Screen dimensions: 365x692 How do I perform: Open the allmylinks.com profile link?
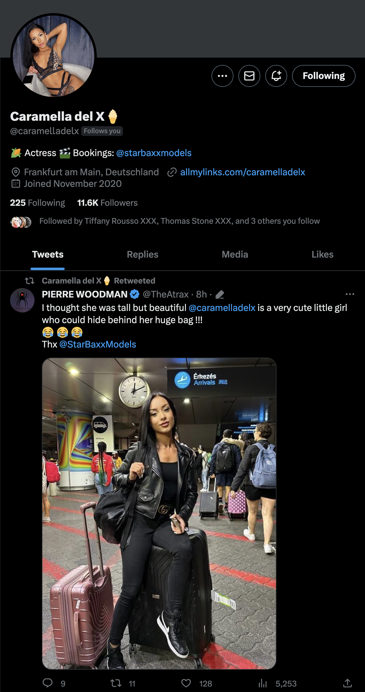tap(243, 172)
